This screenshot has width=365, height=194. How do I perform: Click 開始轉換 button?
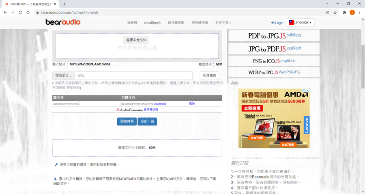(x=127, y=121)
